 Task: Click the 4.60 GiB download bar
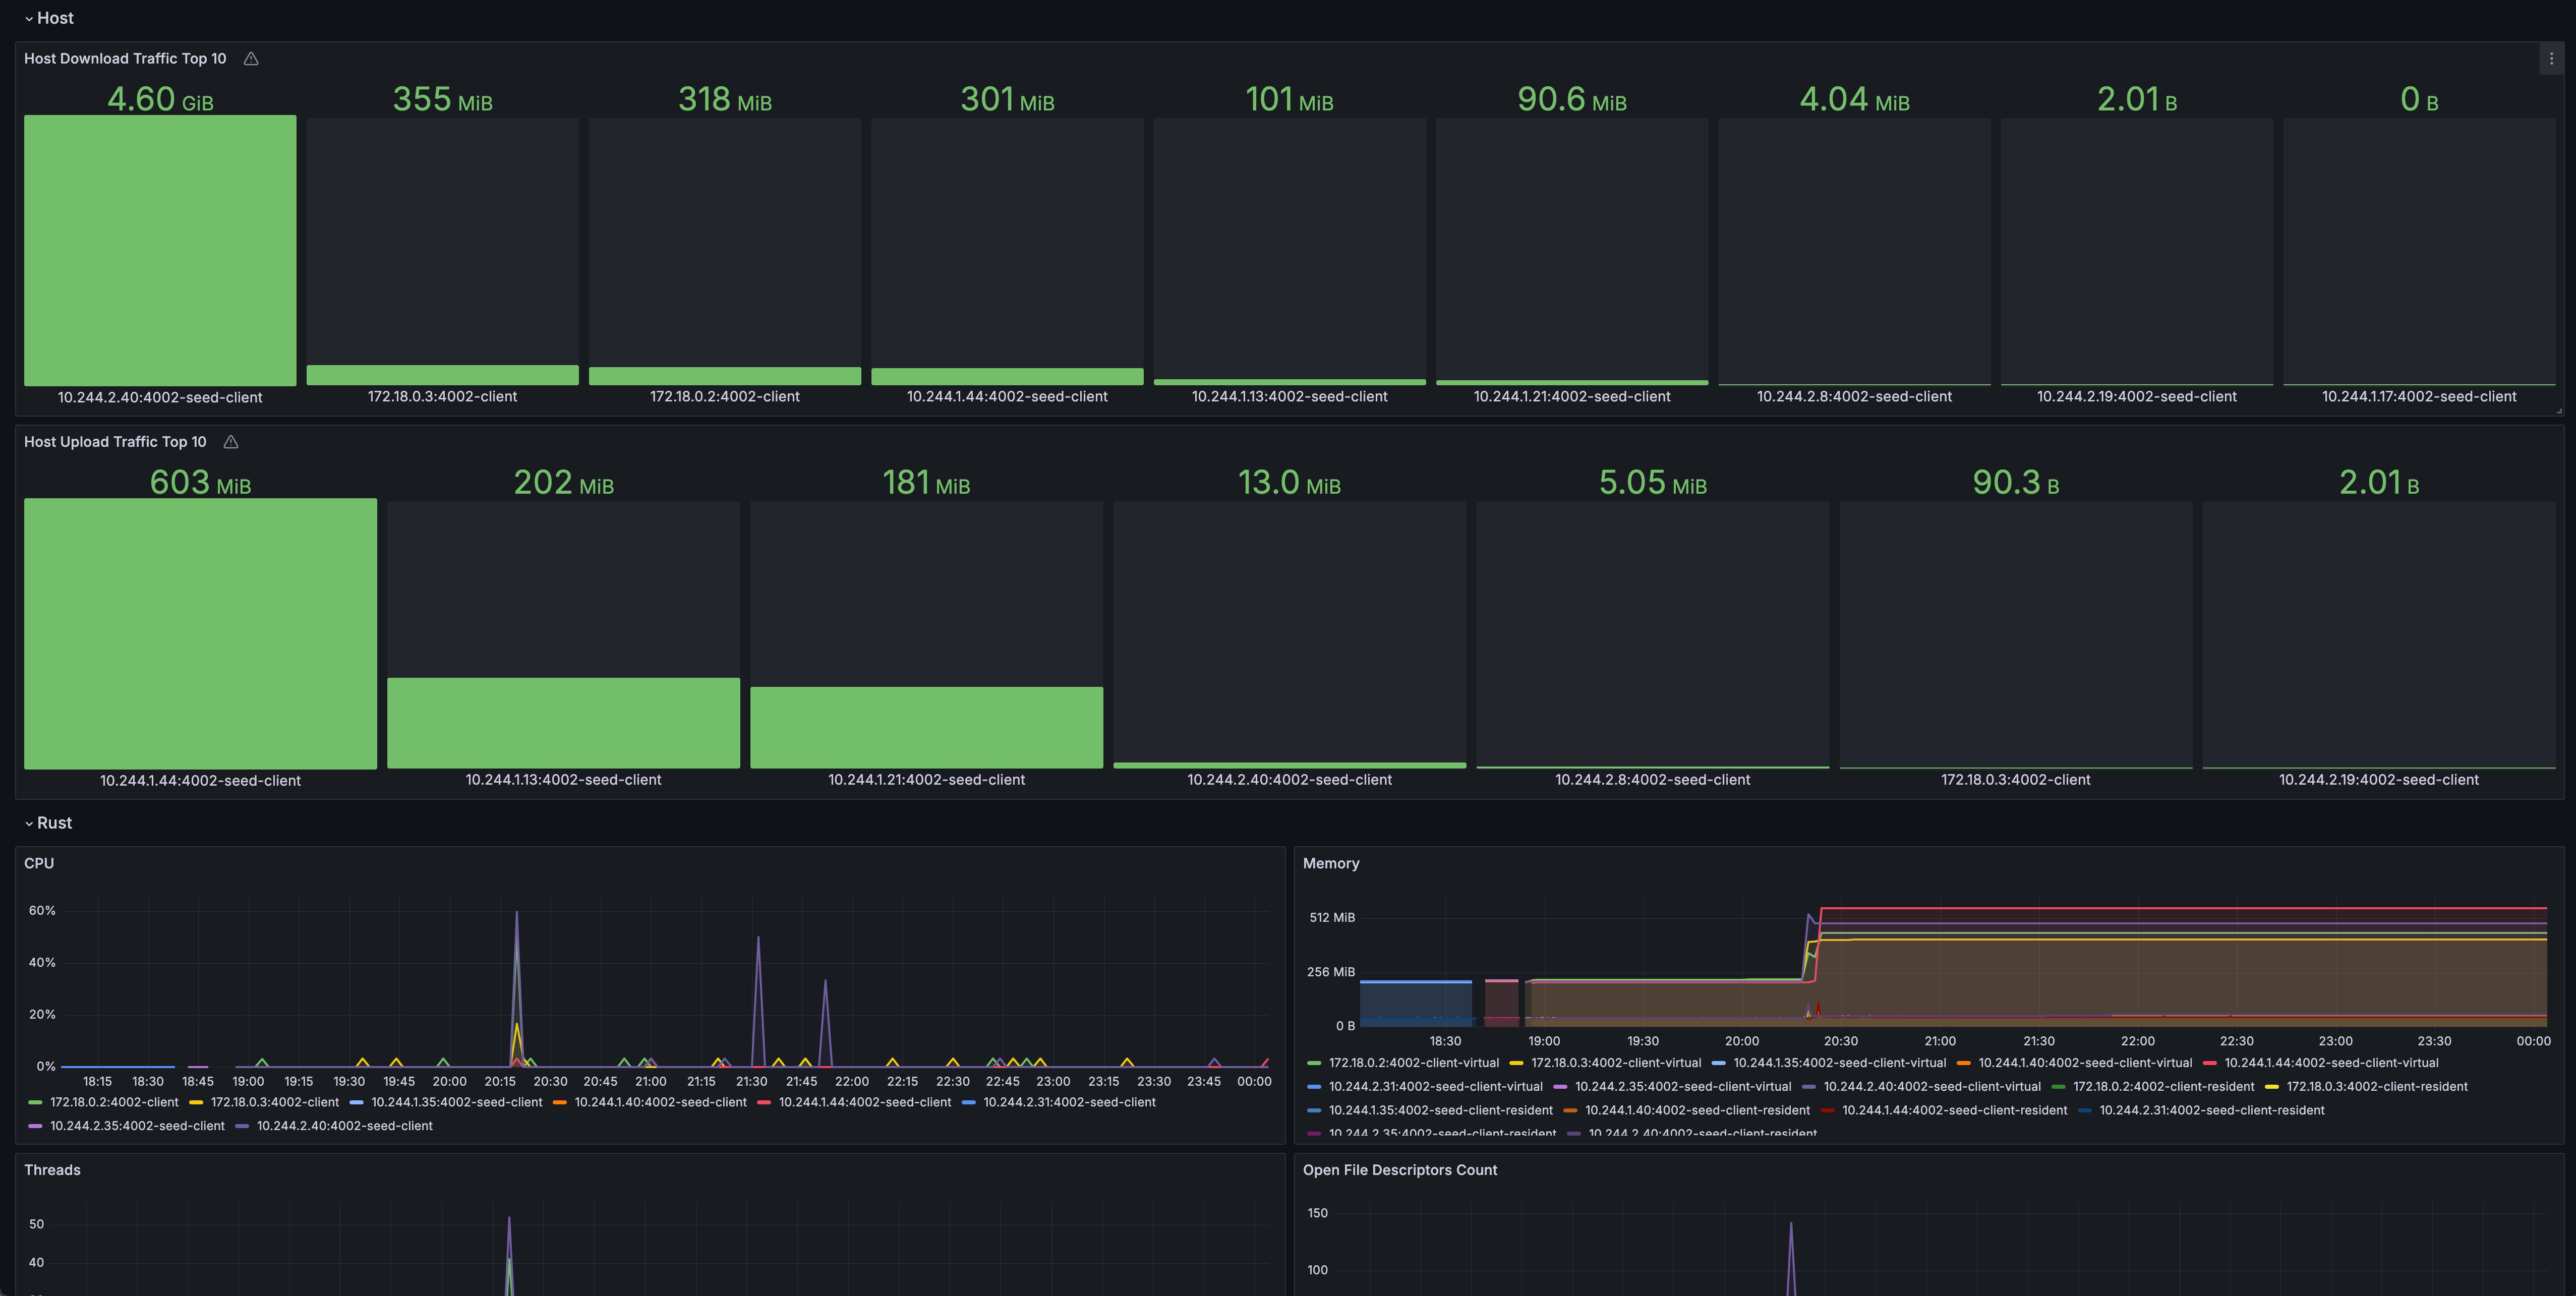coord(160,250)
